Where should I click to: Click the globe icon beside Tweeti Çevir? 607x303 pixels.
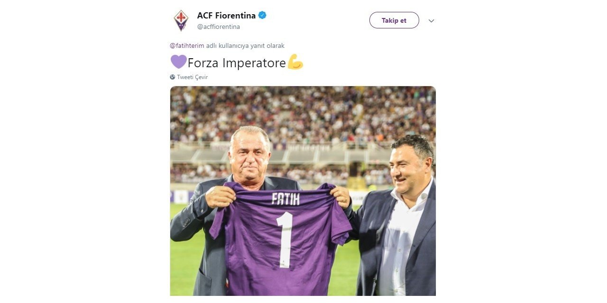[x=173, y=77]
